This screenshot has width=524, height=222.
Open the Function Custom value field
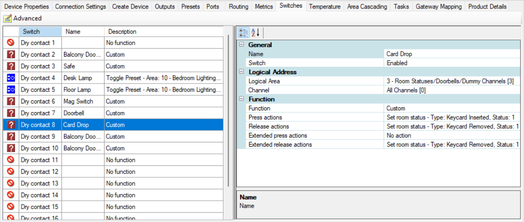(451, 108)
